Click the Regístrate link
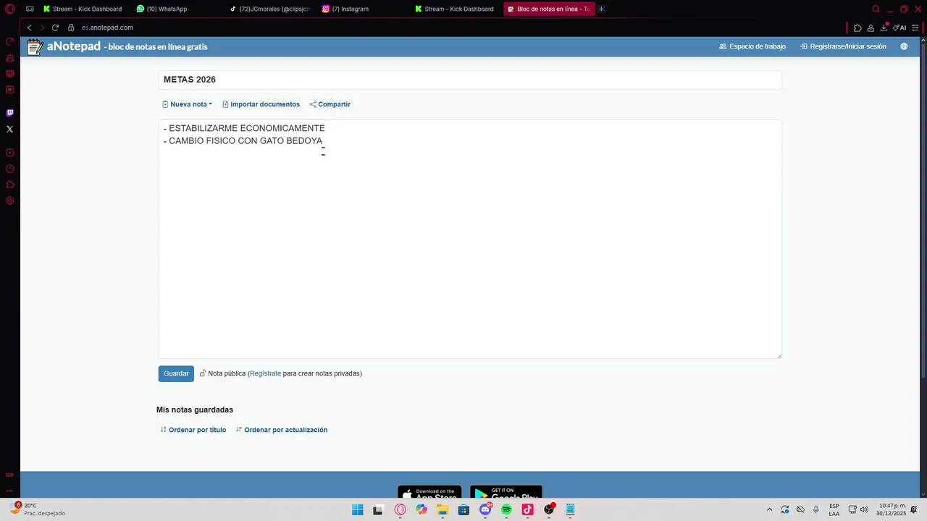The height and width of the screenshot is (521, 927). 265,373
